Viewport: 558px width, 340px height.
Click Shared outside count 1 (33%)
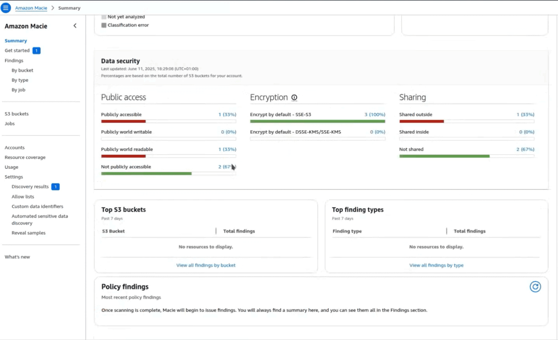pyautogui.click(x=525, y=114)
